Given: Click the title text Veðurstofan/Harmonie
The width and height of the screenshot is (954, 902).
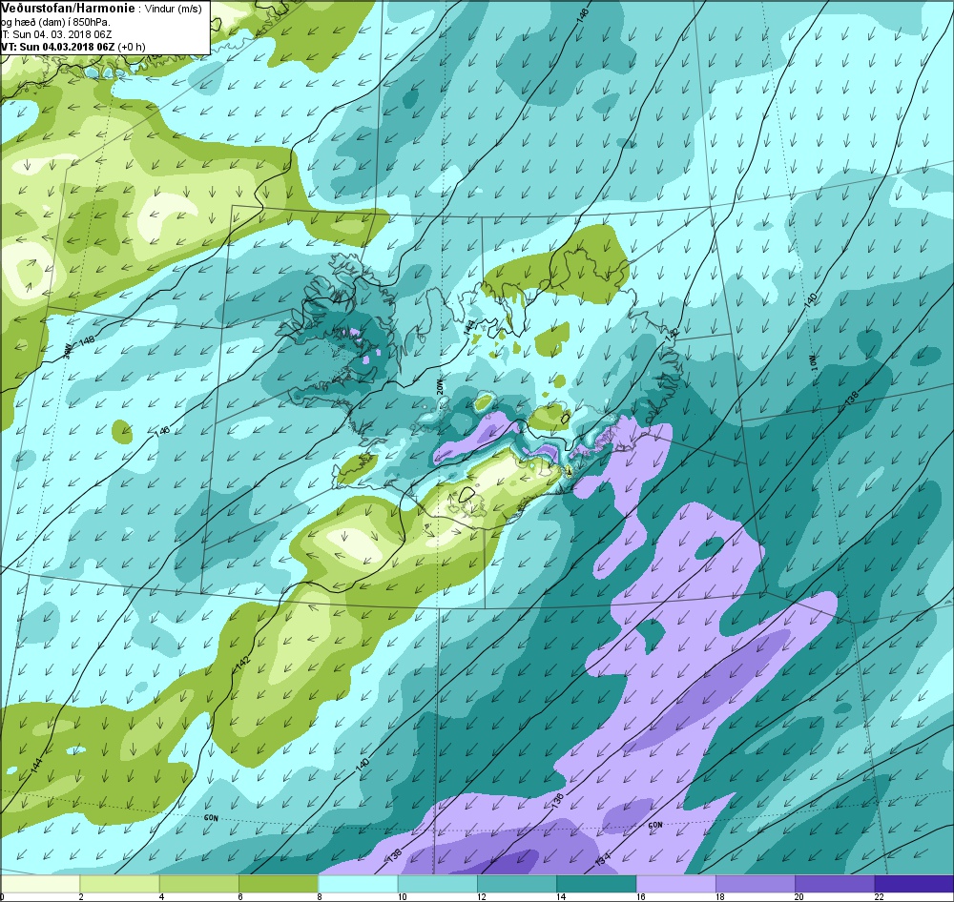Looking at the screenshot, I should (x=68, y=10).
